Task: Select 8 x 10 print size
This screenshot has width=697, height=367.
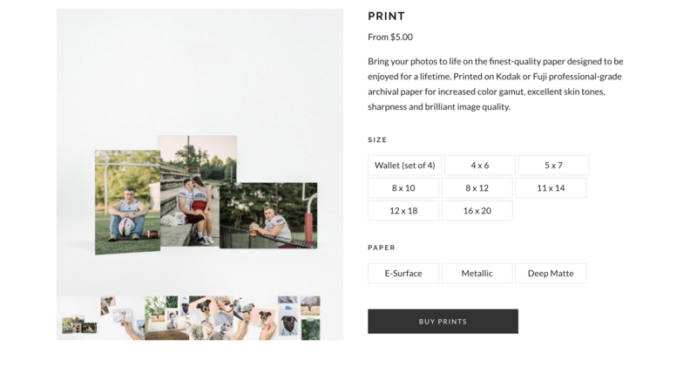Action: pos(403,187)
